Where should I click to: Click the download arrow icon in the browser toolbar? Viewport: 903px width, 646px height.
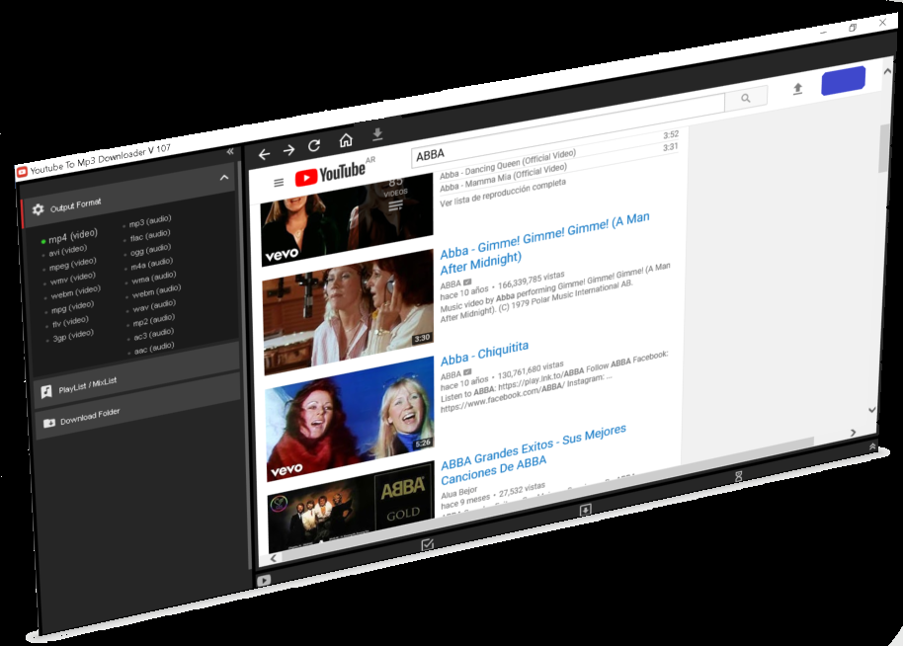(x=377, y=134)
